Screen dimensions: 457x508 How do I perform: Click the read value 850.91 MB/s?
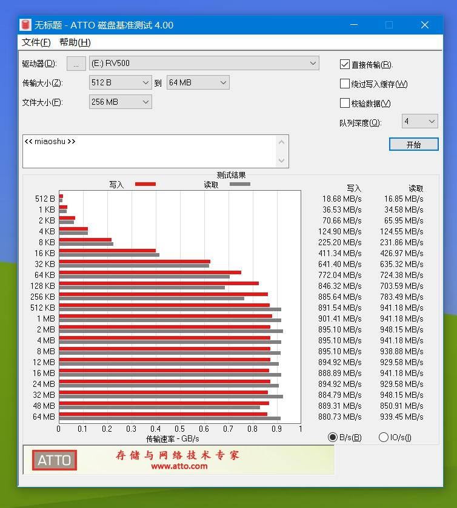(x=402, y=406)
